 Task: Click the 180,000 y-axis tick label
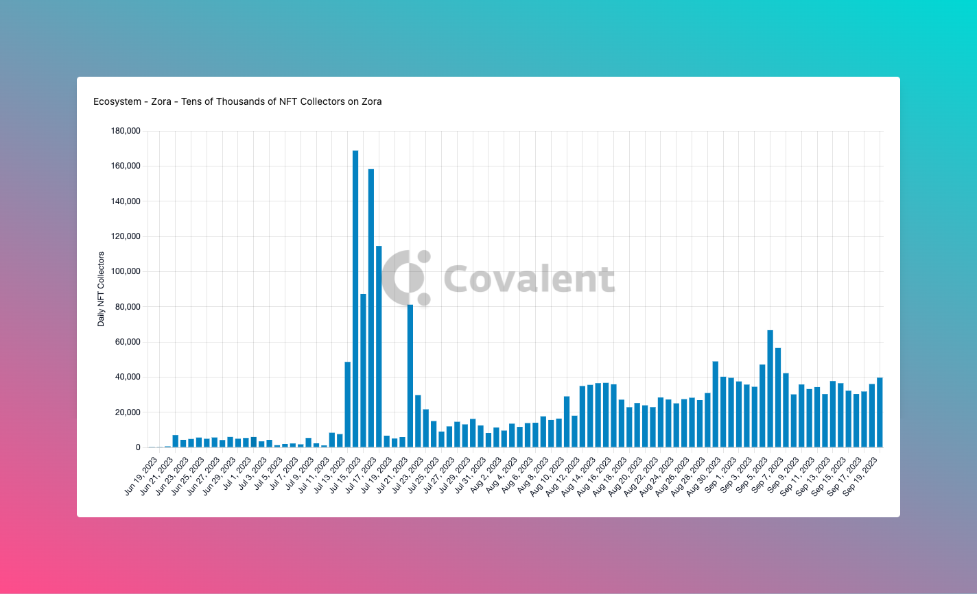pos(126,131)
